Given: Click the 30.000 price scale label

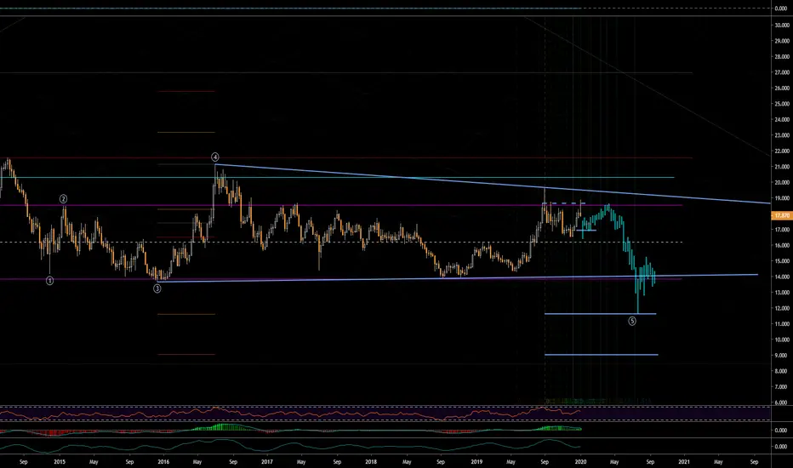Looking at the screenshot, I should click(782, 26).
